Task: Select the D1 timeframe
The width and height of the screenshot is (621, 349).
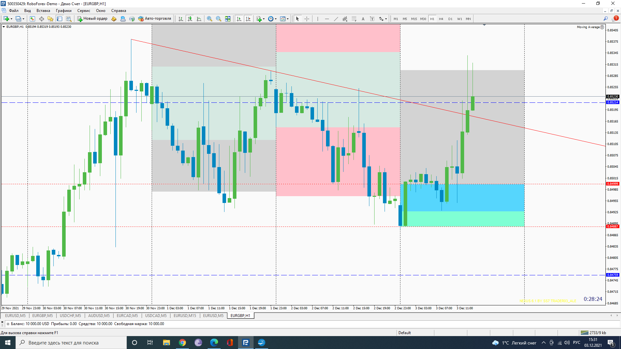Action: pos(450,19)
